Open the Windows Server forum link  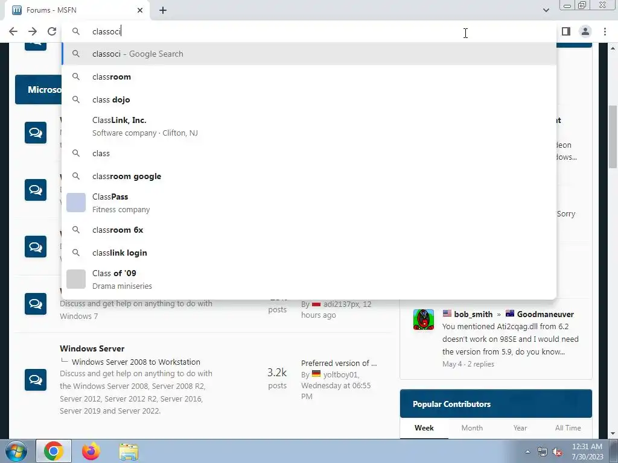pos(92,348)
